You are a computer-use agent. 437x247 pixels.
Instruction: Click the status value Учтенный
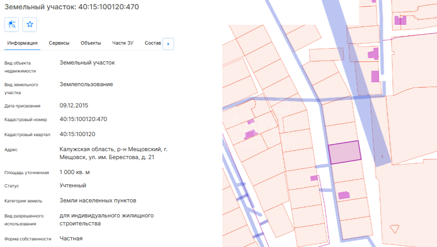(x=73, y=186)
